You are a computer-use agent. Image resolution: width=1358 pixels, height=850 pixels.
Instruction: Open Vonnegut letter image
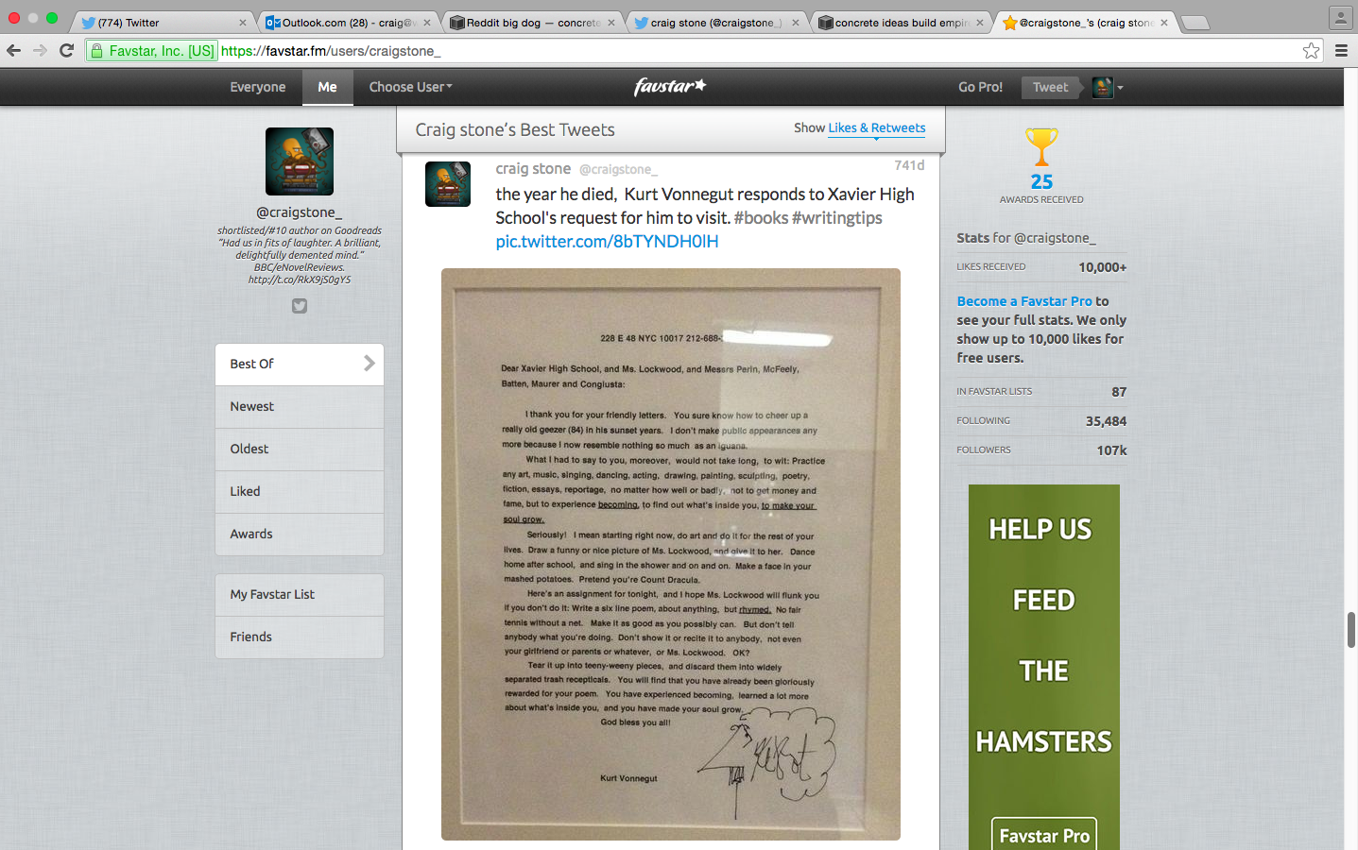[671, 554]
